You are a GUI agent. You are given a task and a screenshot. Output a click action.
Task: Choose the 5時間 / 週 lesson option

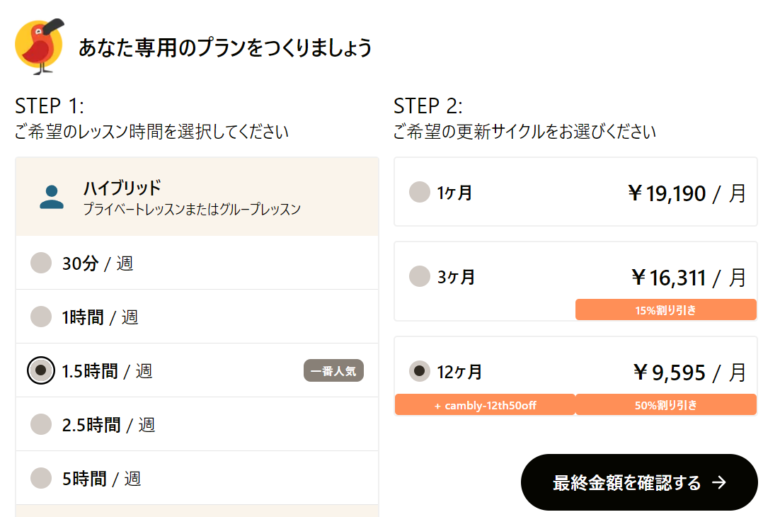(x=197, y=478)
